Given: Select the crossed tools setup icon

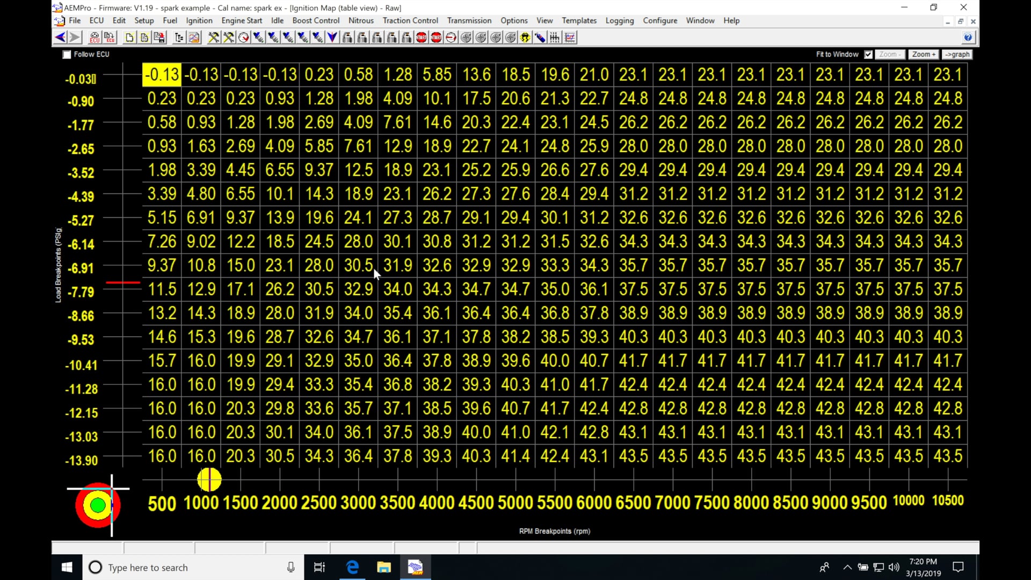Looking at the screenshot, I should pos(213,37).
